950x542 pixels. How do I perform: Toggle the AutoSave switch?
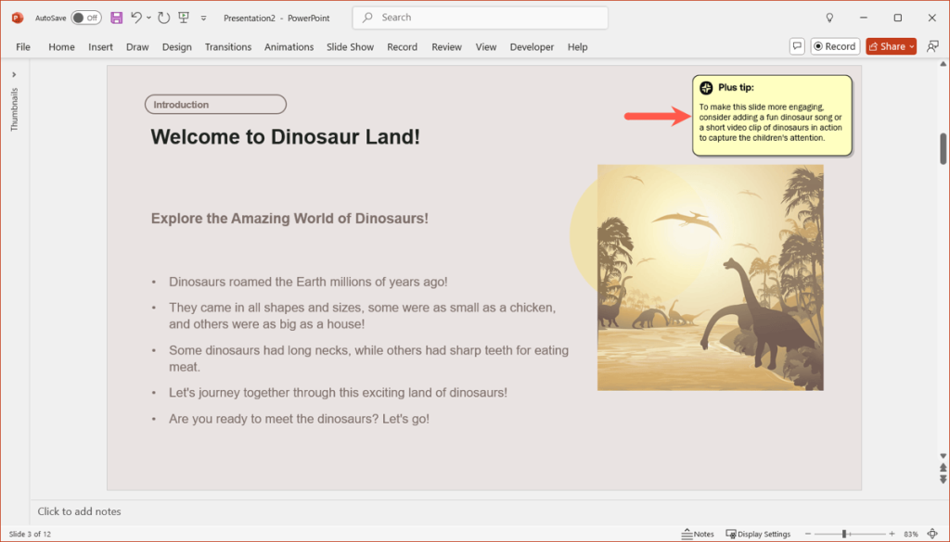point(86,18)
